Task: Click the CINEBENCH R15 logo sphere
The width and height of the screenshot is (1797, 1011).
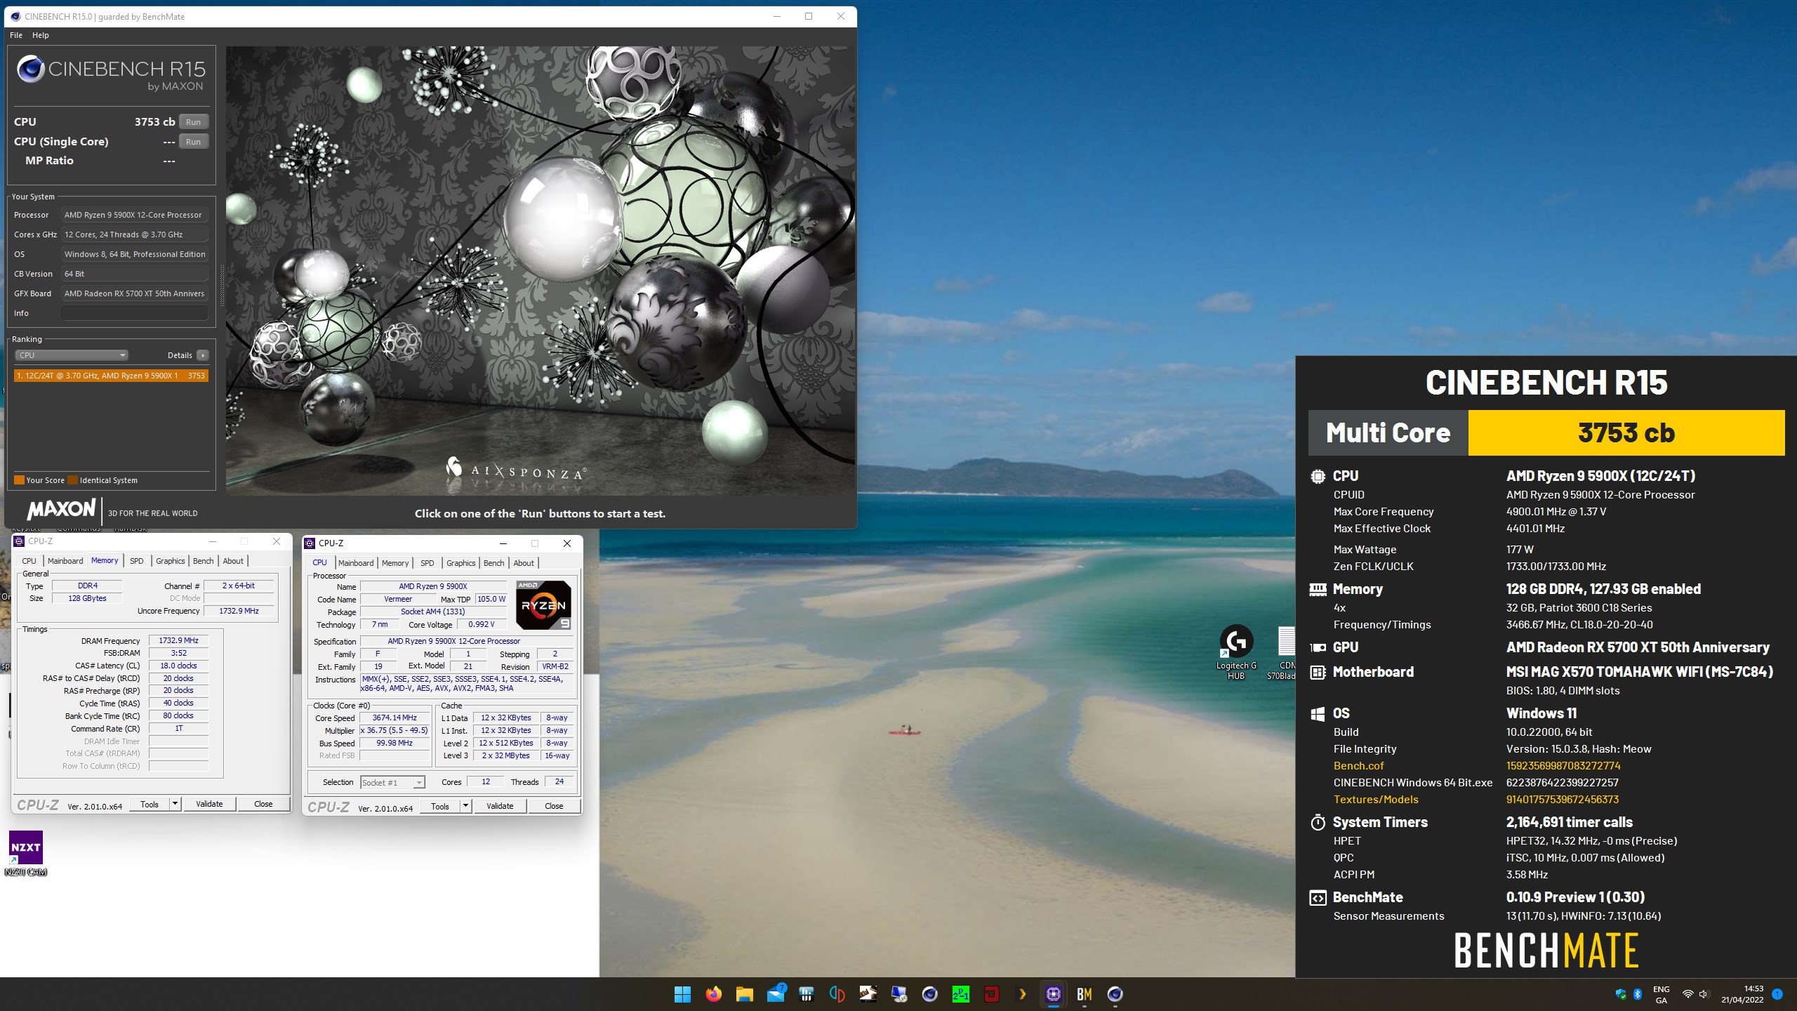Action: pyautogui.click(x=31, y=69)
